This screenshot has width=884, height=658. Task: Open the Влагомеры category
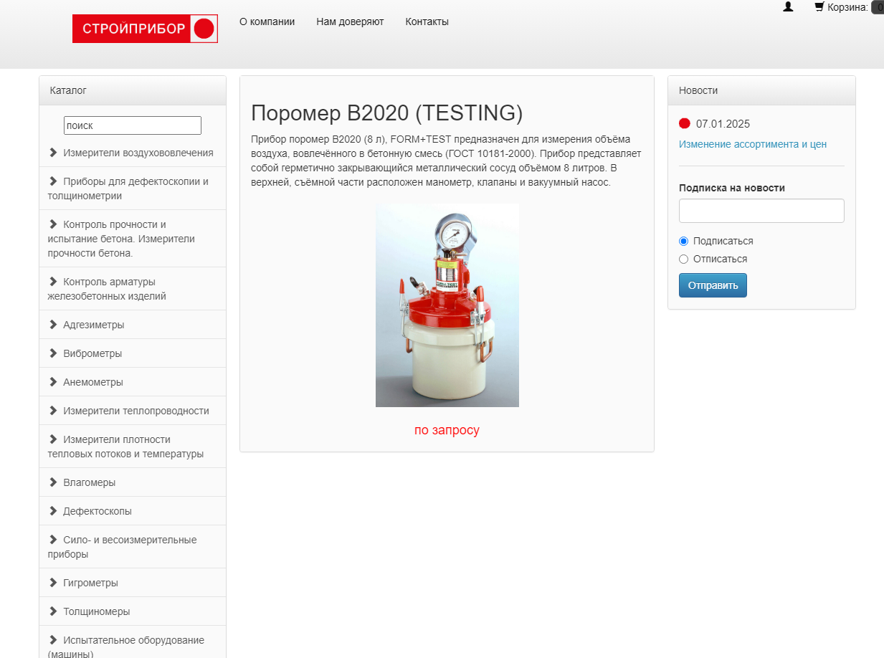point(89,482)
